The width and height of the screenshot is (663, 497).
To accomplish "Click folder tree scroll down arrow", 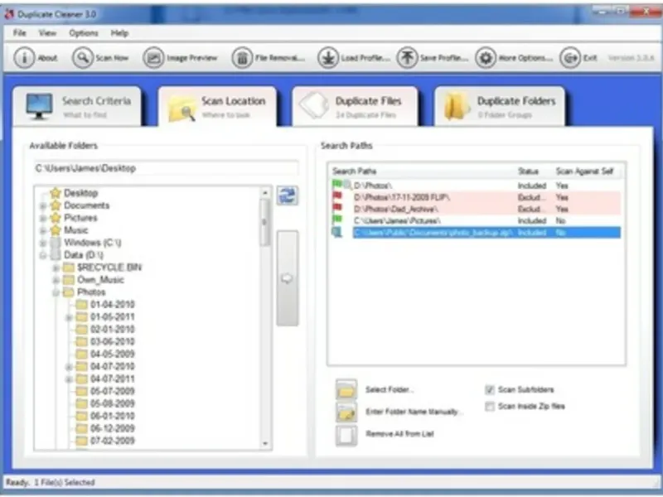I will [x=264, y=444].
